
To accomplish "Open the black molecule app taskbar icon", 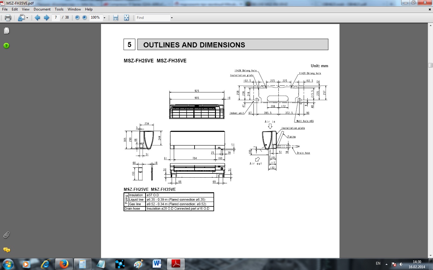I will pyautogui.click(x=120, y=264).
